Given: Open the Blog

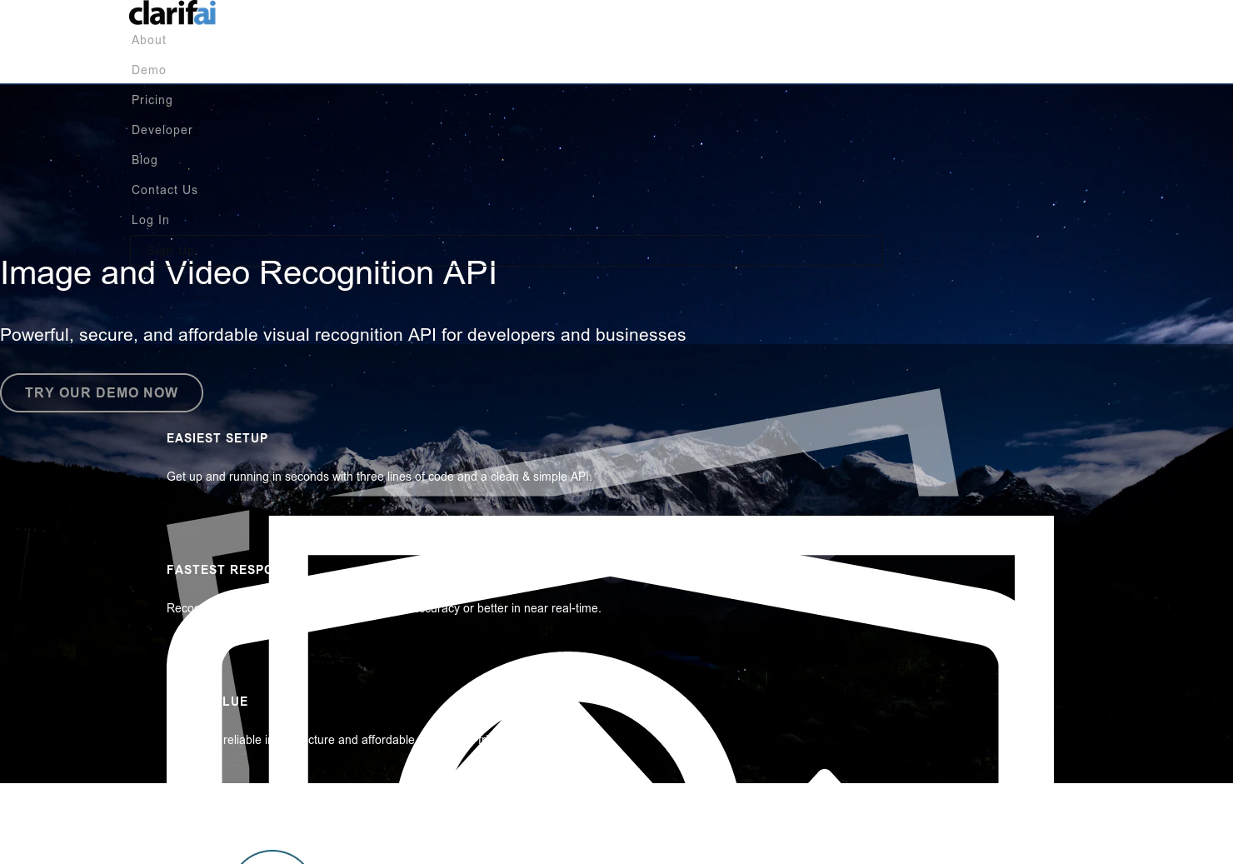Looking at the screenshot, I should [144, 159].
